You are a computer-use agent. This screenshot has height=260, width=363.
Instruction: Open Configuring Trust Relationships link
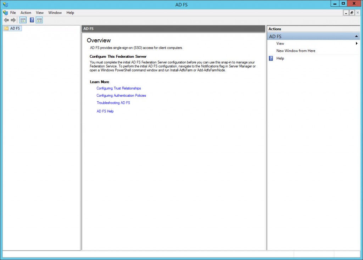[118, 88]
